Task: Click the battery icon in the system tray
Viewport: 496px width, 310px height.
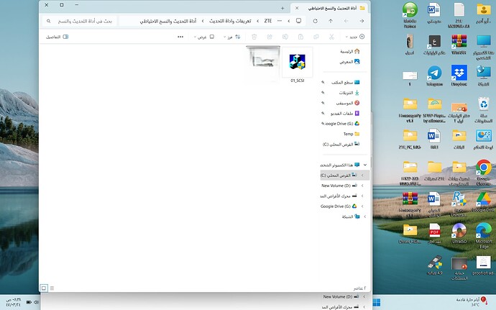Action: click(x=29, y=302)
